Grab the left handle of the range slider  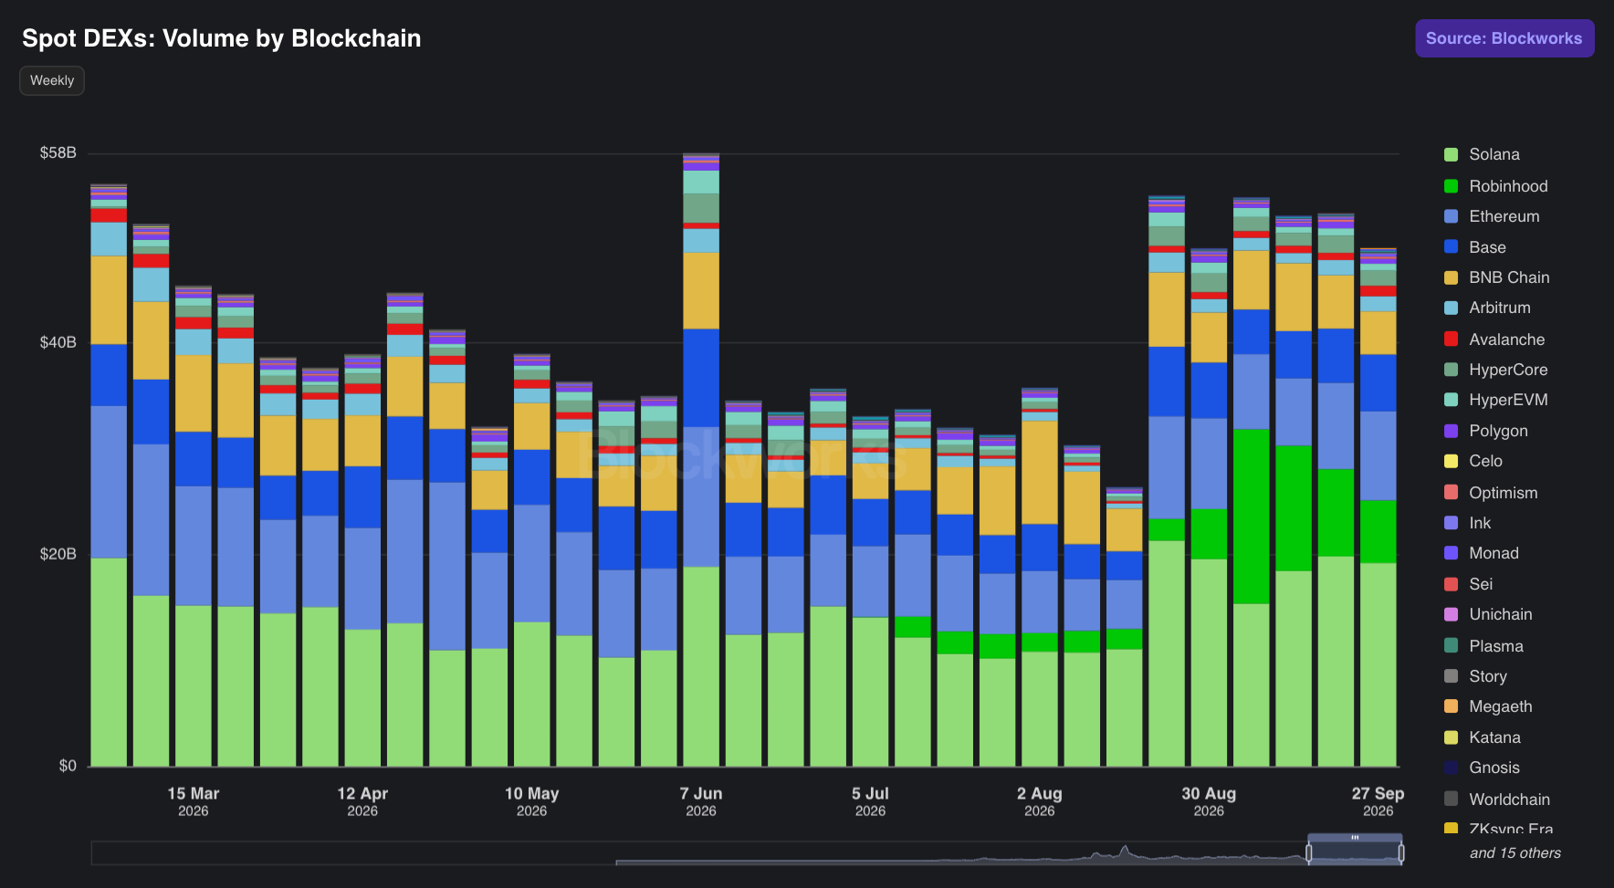coord(1309,853)
